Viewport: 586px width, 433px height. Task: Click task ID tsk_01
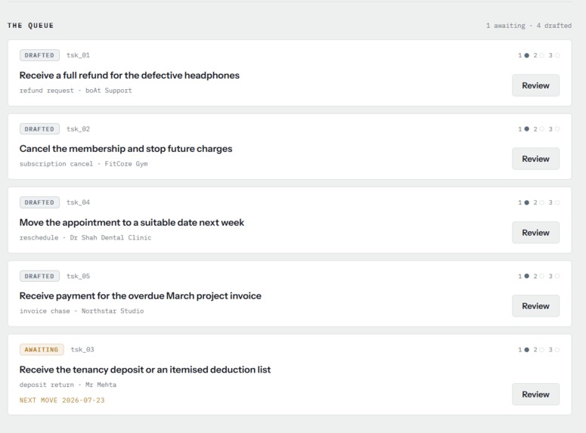click(x=78, y=55)
